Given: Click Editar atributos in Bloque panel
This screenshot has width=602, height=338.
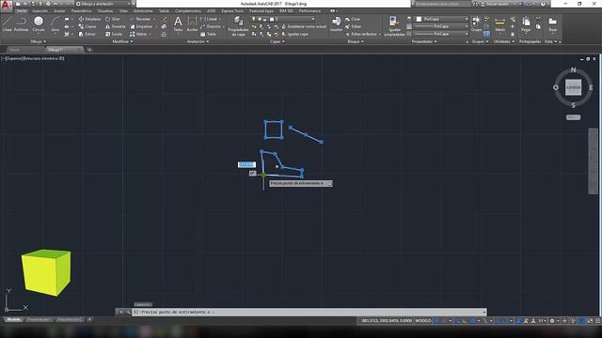Looking at the screenshot, I should pos(361,34).
